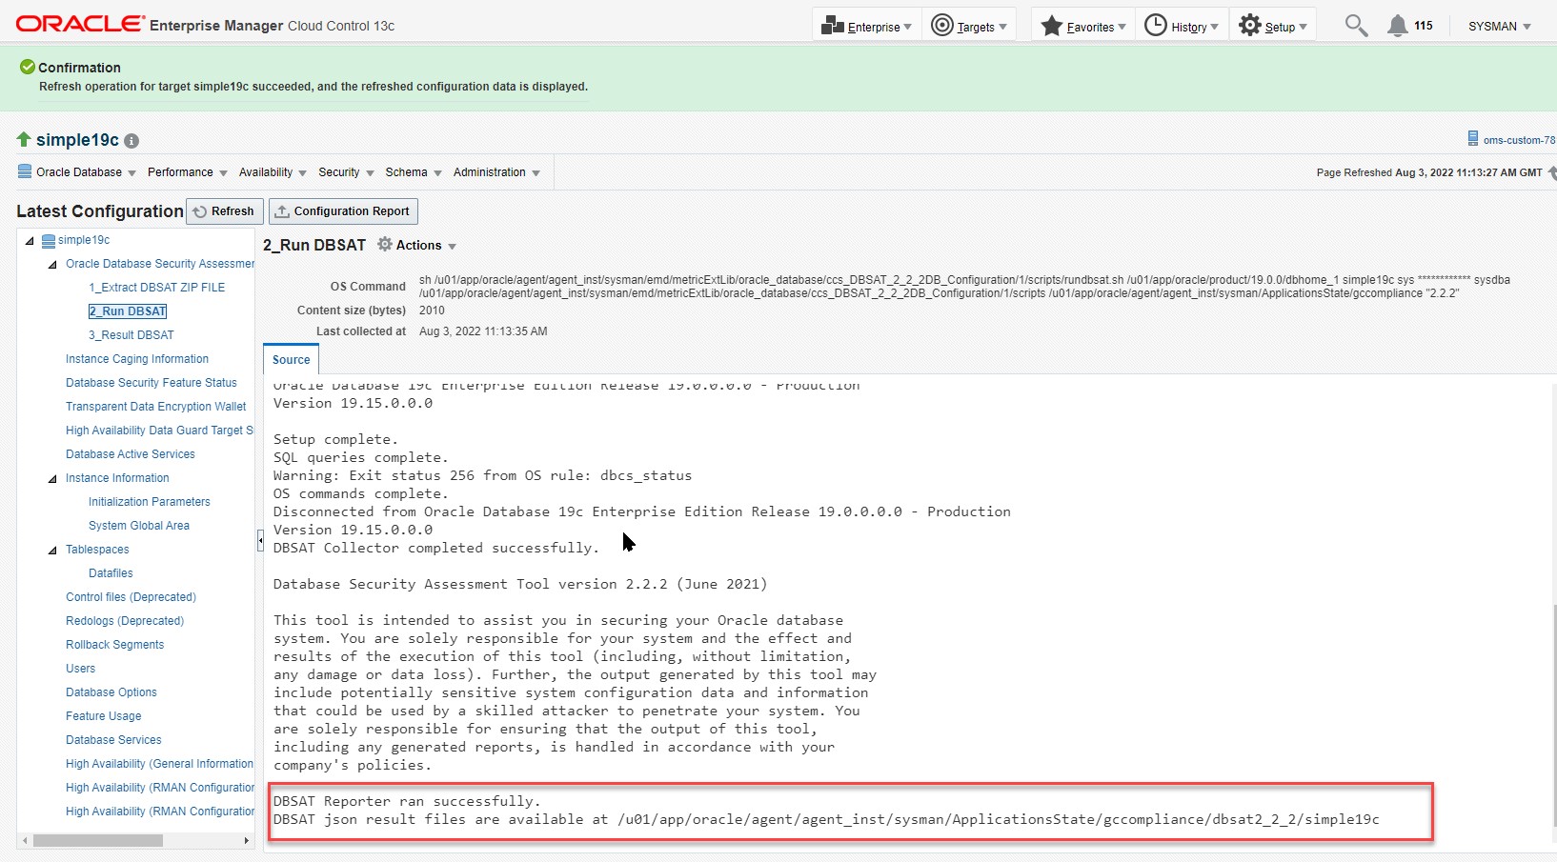Collapse the left tree pane splitter handle
1557x862 pixels.
pyautogui.click(x=260, y=541)
